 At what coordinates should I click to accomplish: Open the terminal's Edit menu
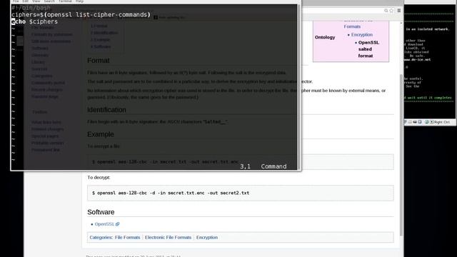[x=26, y=1]
